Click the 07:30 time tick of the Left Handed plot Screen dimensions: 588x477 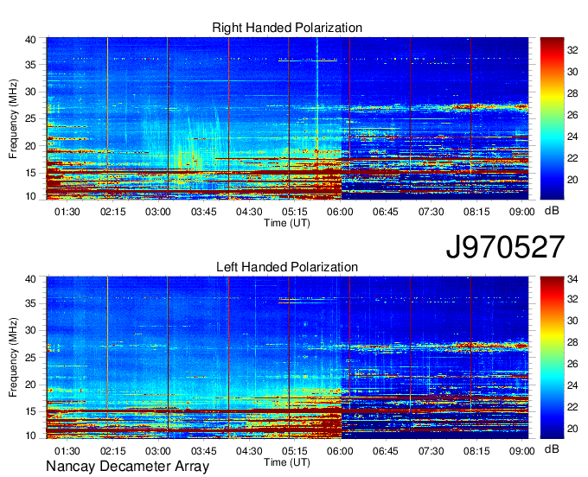pos(431,451)
